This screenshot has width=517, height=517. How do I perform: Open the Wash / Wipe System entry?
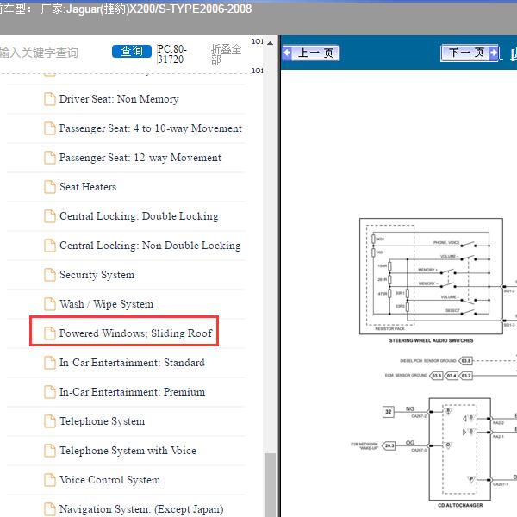[107, 304]
